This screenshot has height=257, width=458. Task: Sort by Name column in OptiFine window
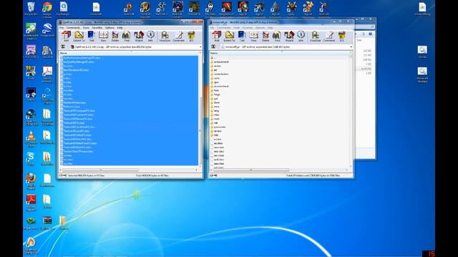(x=129, y=53)
